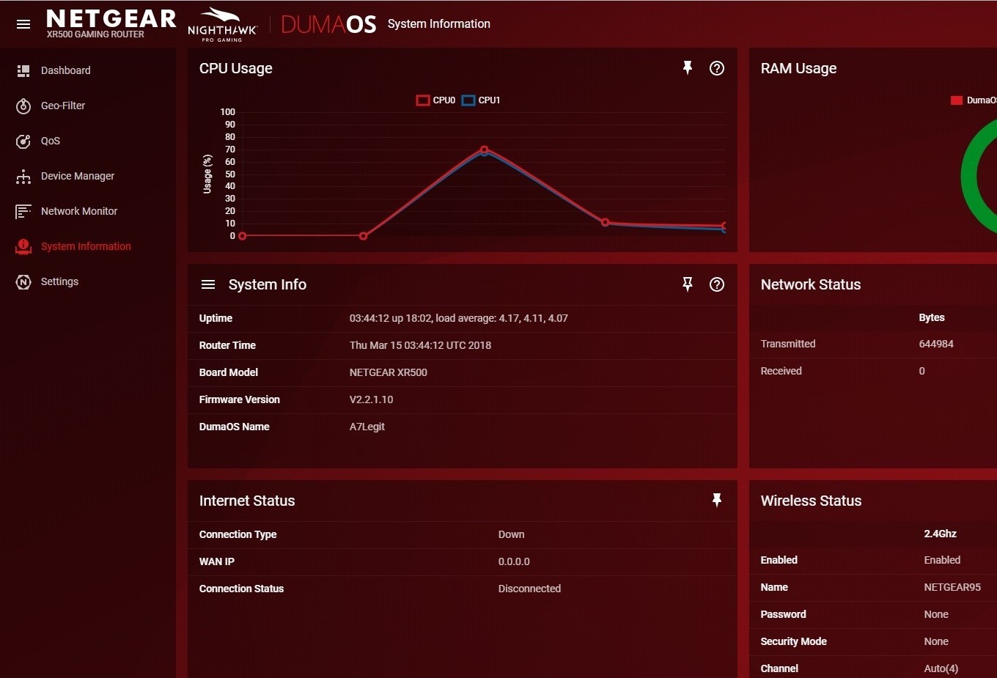Click the 2.4Ghz column header
This screenshot has height=678, width=997.
point(941,534)
